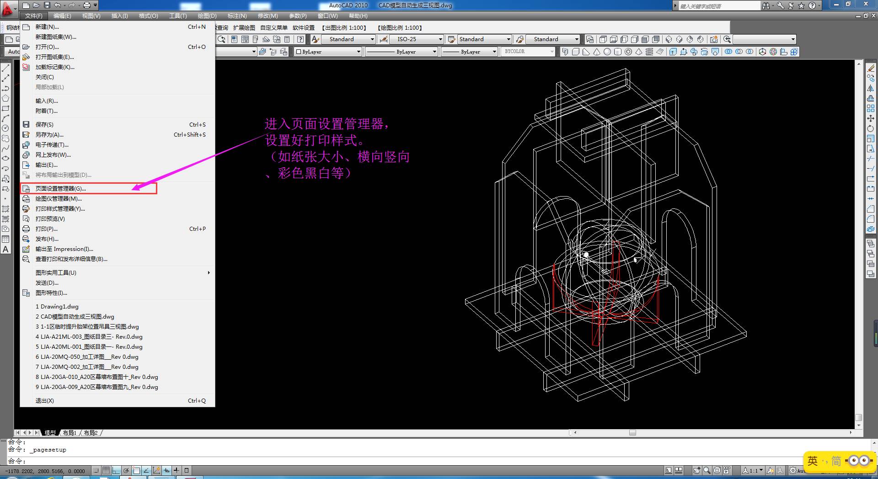Screen dimensions: 878x479
Task: Select Print Preview (打印预览) menu entry
Action: click(118, 219)
